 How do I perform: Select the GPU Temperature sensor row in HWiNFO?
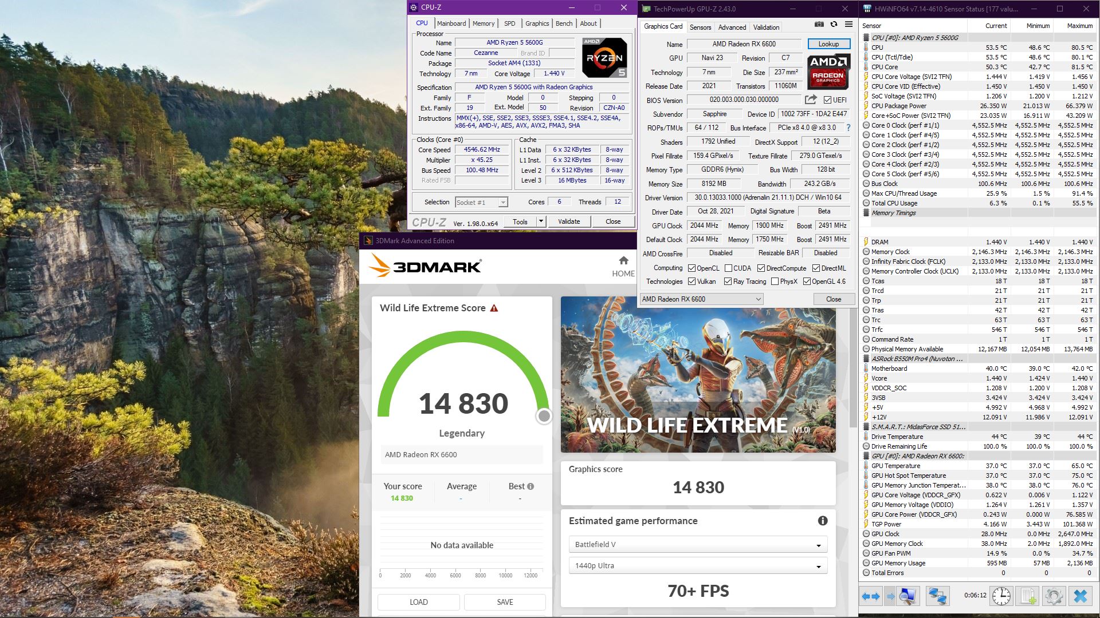(979, 466)
